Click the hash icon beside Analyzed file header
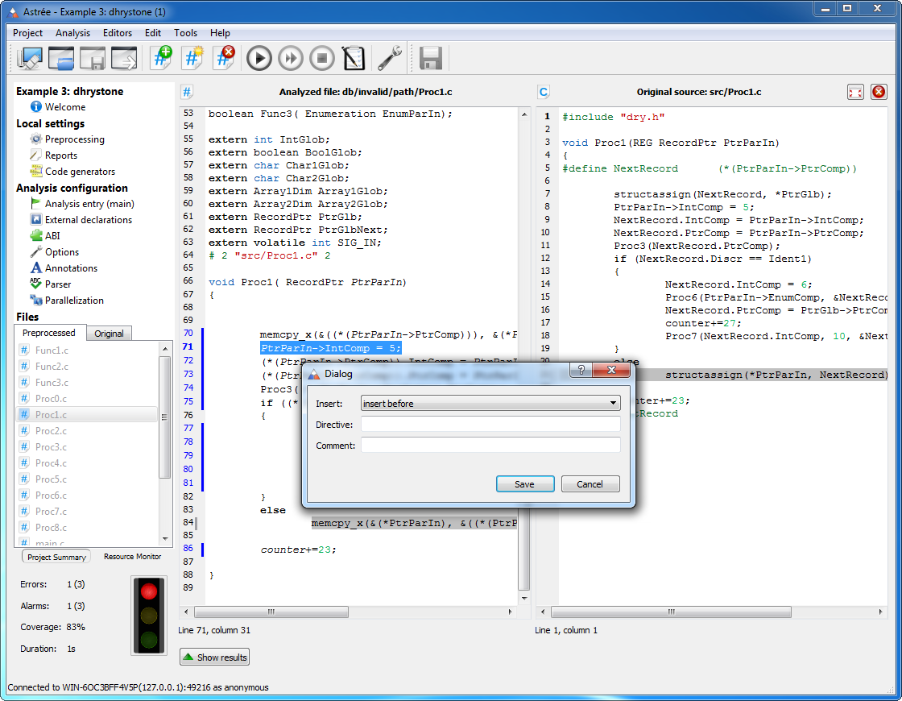902x701 pixels. 187,92
